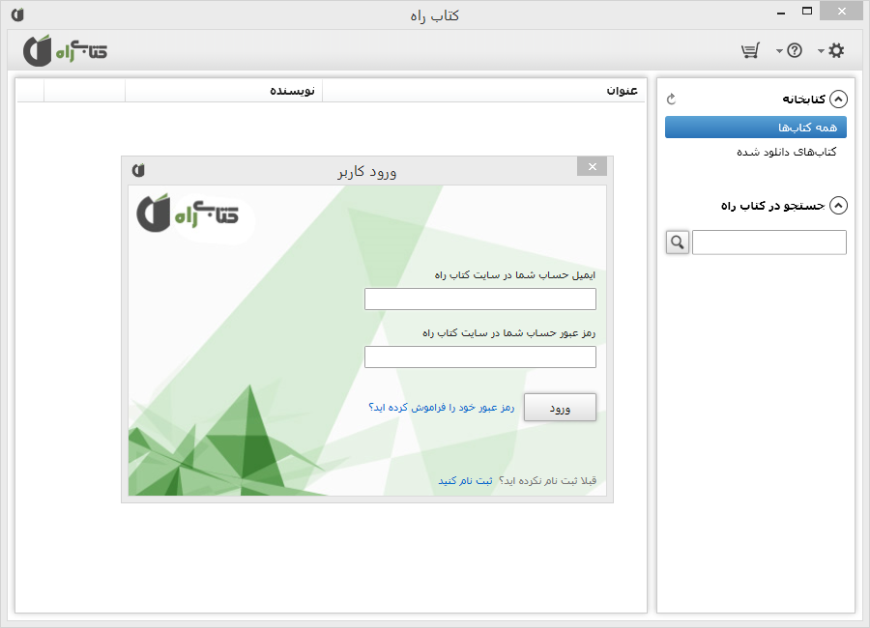Viewport: 870px width, 628px height.
Task: Open the help question mark icon
Action: pyautogui.click(x=795, y=51)
